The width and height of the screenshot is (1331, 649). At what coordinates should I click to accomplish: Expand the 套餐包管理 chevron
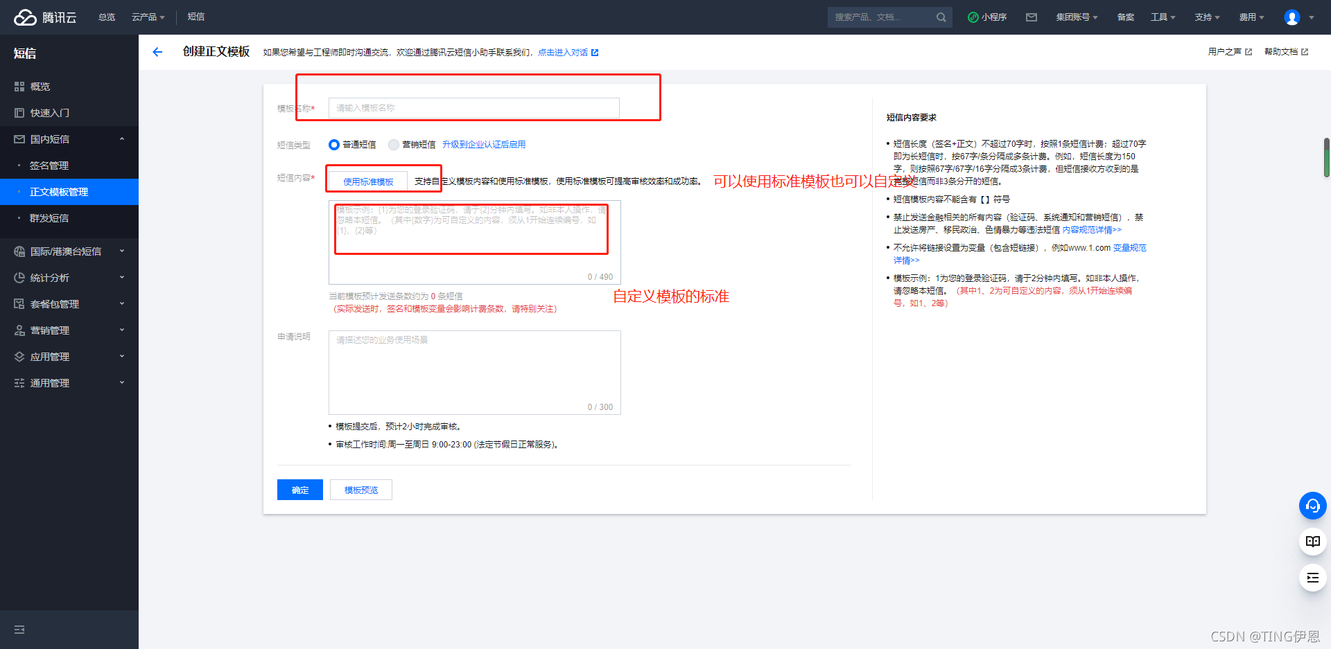click(x=122, y=304)
